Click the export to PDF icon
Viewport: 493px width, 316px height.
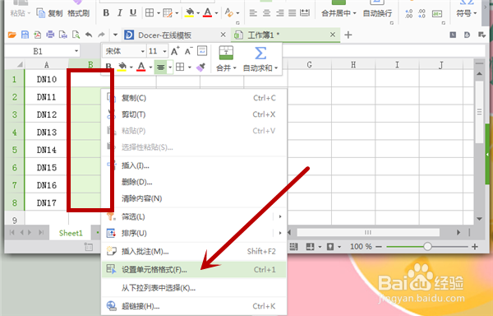tap(38, 35)
